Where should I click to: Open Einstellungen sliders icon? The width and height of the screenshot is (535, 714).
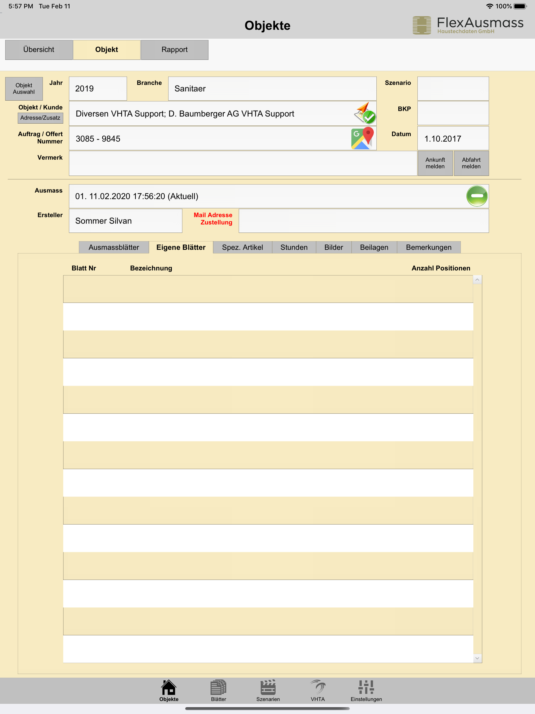366,690
